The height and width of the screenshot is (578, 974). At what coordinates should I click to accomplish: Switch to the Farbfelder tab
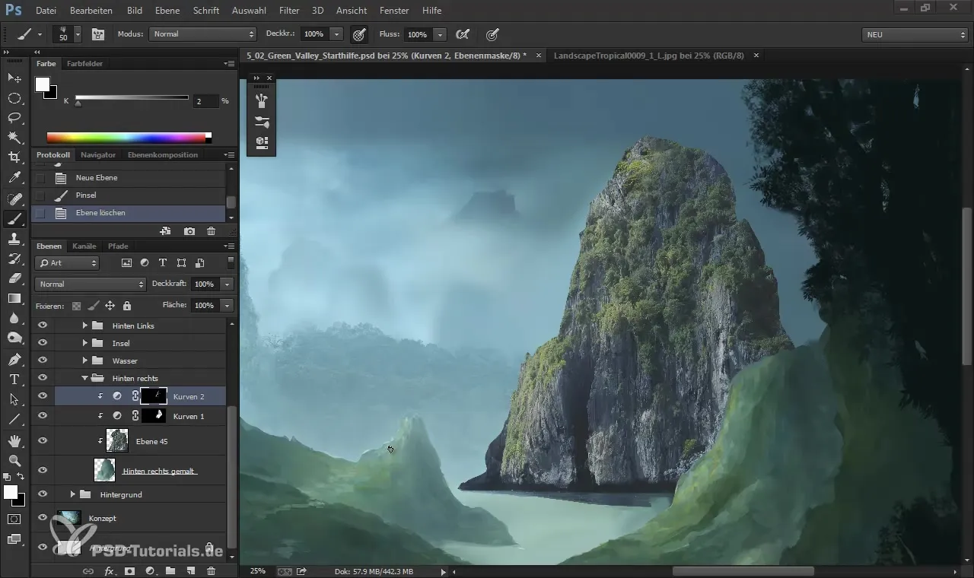pos(84,64)
